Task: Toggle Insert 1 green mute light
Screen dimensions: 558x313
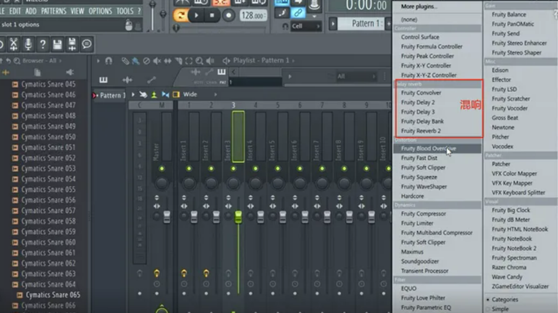Action: pos(189,169)
